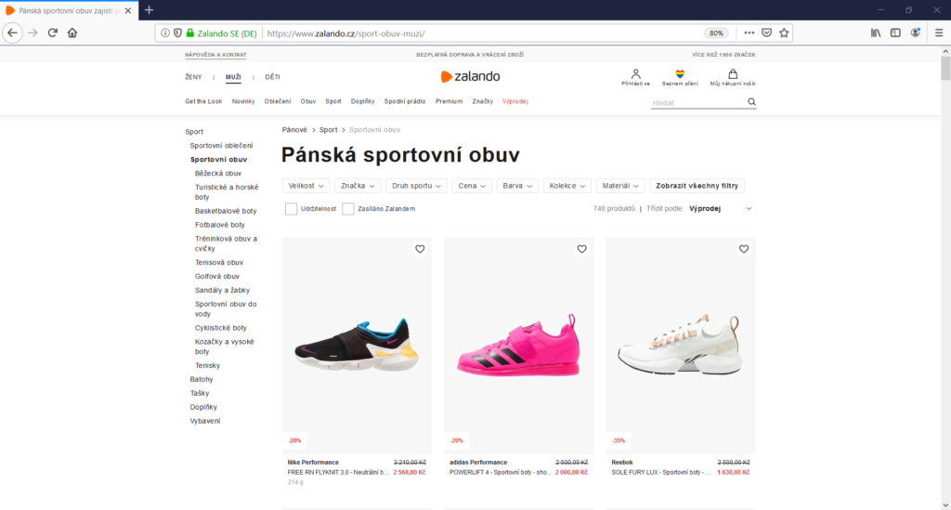Click the Nápověda a kontakt link
The width and height of the screenshot is (951, 510).
click(215, 55)
